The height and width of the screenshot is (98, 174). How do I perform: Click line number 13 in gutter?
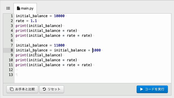coord(11,75)
